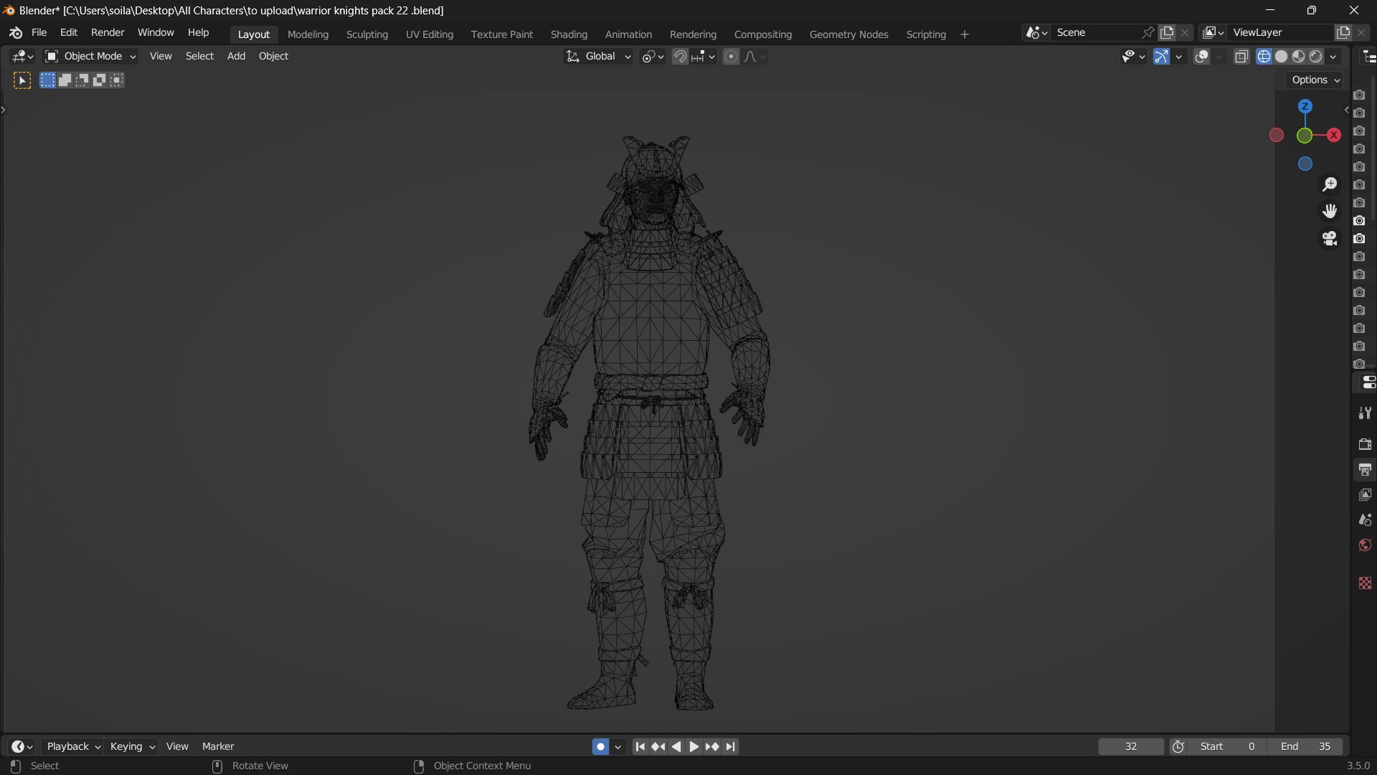Open object visibility and selectability dropdown
This screenshot has height=775, width=1377.
[1133, 56]
